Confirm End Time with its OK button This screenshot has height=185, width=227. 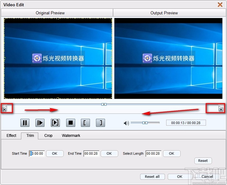point(109,153)
